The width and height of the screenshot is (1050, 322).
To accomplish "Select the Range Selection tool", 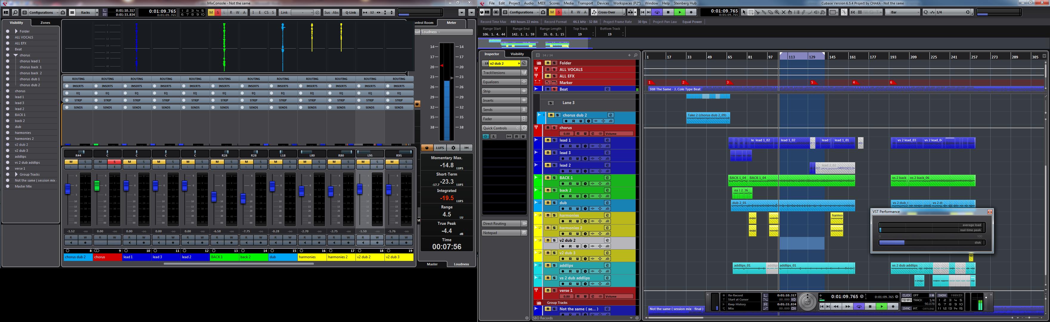I will coord(751,12).
